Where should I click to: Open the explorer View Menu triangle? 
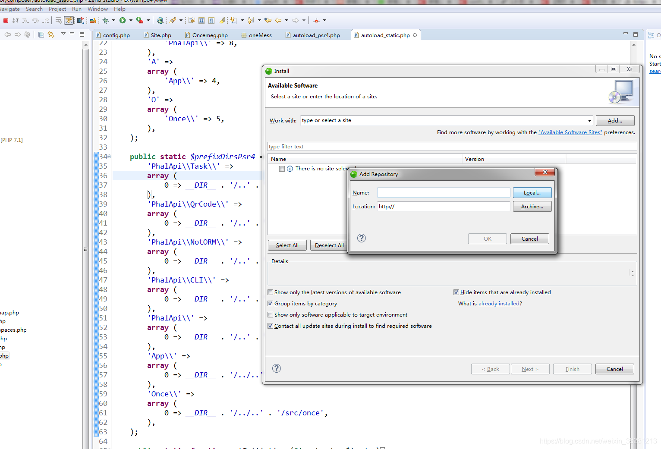tap(63, 34)
